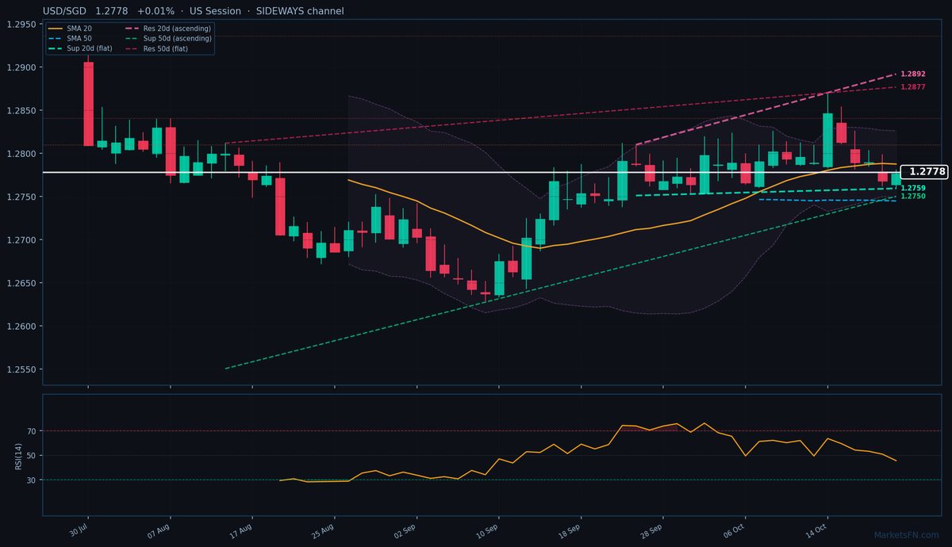952x547 pixels.
Task: Click the 02 Sep date label
Action: [405, 529]
